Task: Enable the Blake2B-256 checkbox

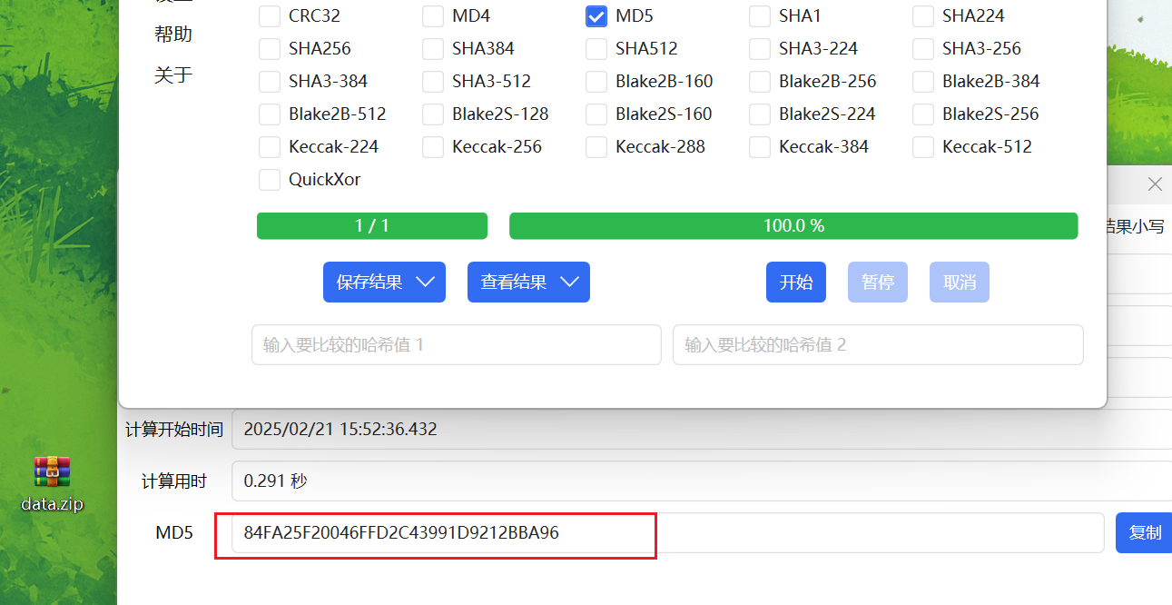Action: click(760, 82)
